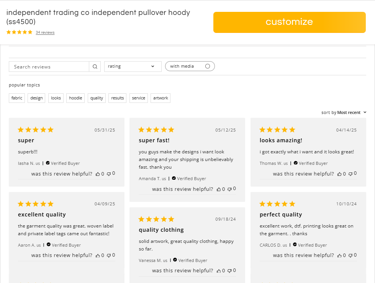Thumbs down Vanessa M.'s quality clothing review

(229, 271)
